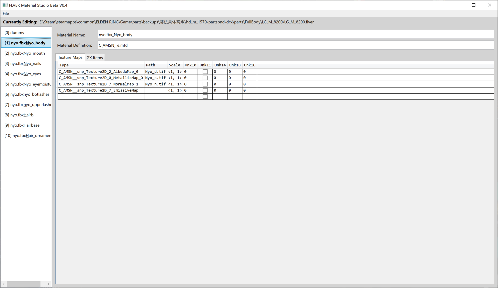
Task: Click the Unk18 column header
Action: click(x=235, y=65)
